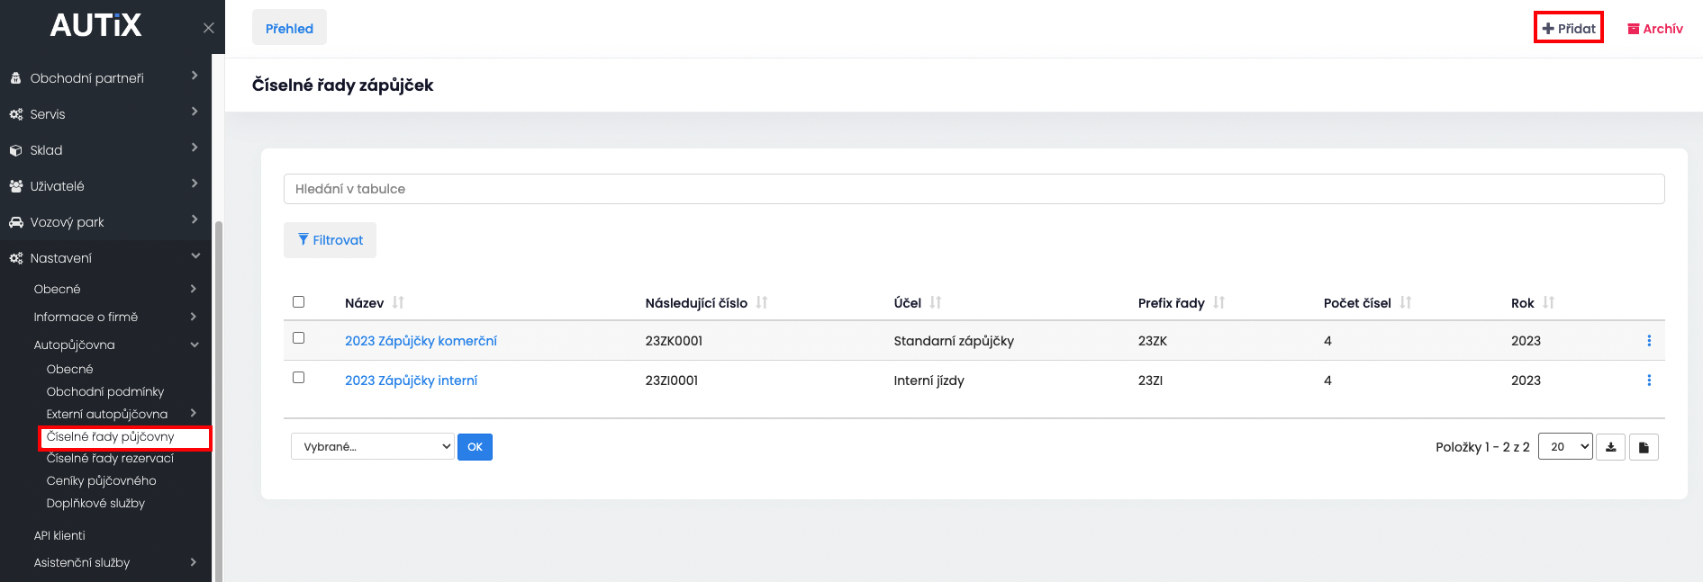The width and height of the screenshot is (1703, 582).
Task: Click the Hledání v tabulce search field
Action: (x=974, y=189)
